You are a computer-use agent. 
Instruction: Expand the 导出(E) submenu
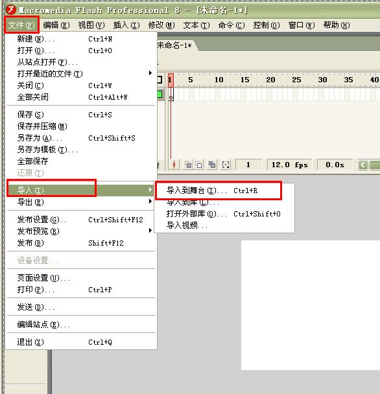[81, 202]
